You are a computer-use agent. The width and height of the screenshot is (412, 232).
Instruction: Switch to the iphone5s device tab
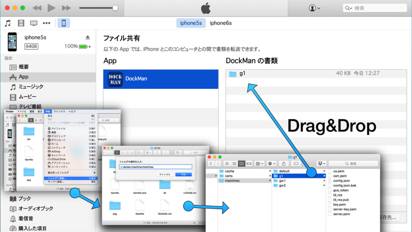(x=191, y=23)
